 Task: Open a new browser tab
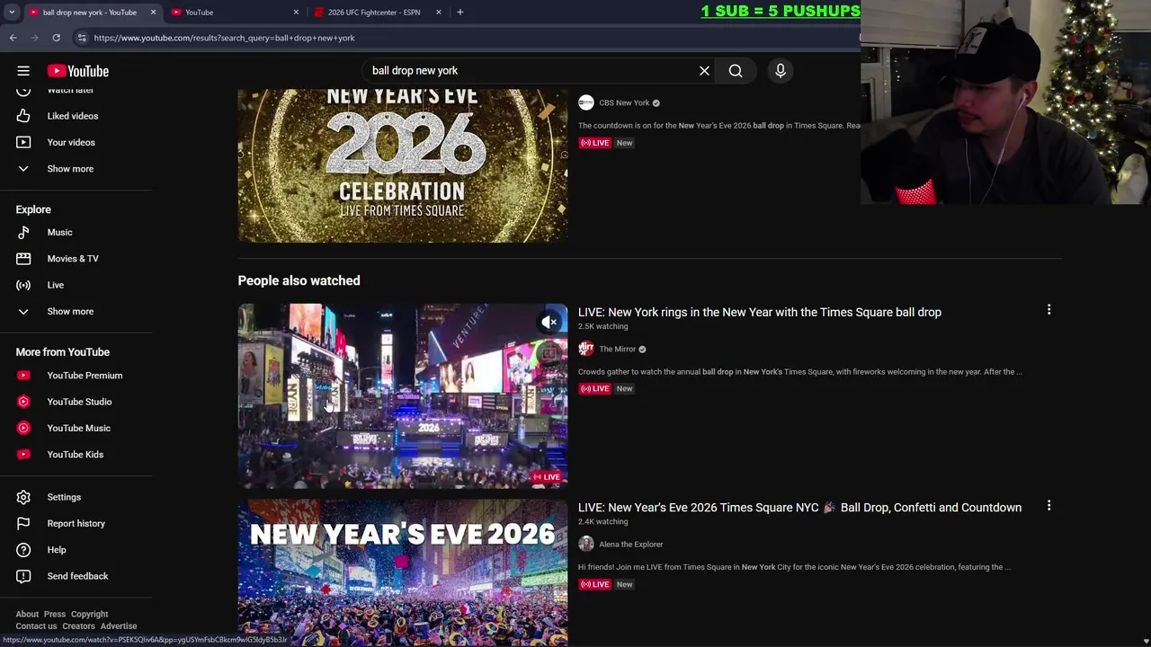[460, 13]
